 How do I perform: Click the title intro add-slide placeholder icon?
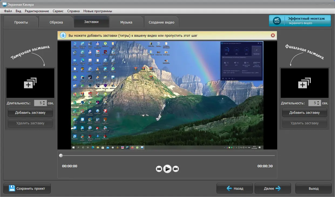pos(30,83)
